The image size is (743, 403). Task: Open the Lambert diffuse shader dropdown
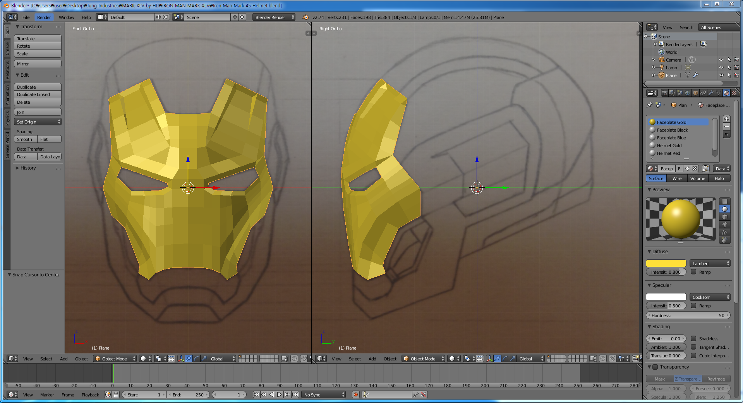710,263
